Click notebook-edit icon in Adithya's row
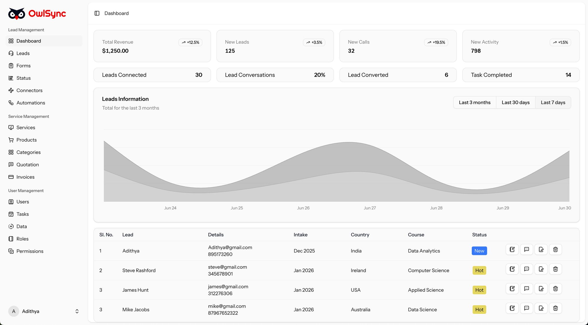The width and height of the screenshot is (588, 325). pyautogui.click(x=512, y=250)
